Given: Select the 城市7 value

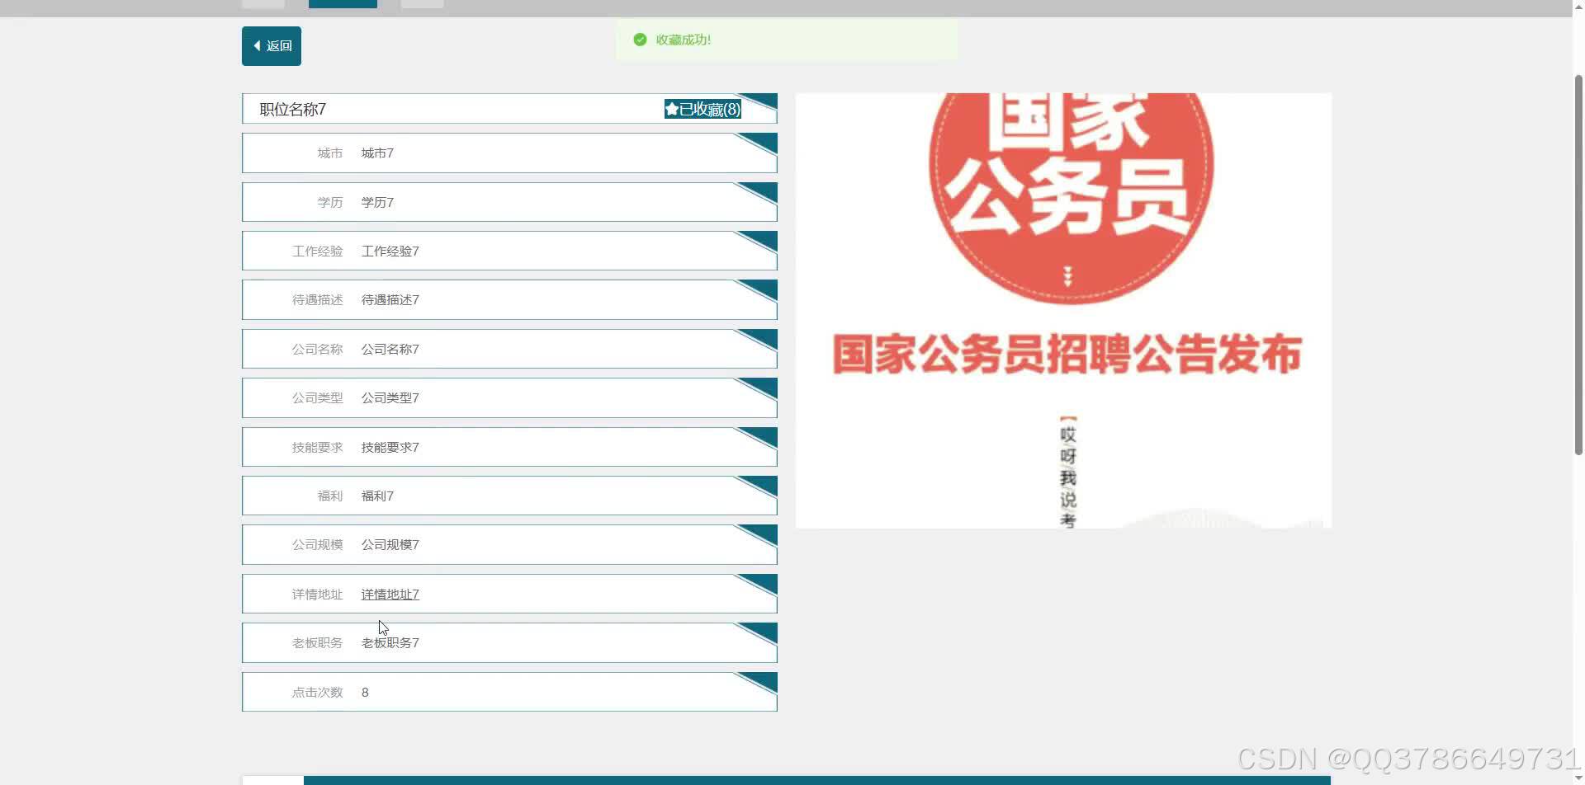Looking at the screenshot, I should (377, 153).
